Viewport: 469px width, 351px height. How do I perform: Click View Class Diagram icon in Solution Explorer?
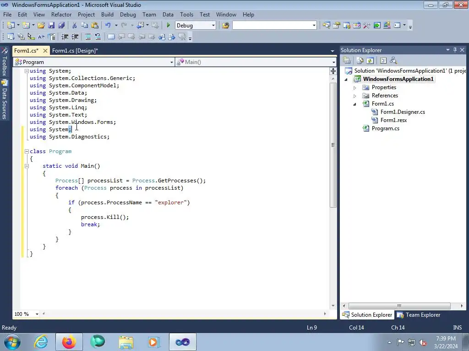(393, 61)
